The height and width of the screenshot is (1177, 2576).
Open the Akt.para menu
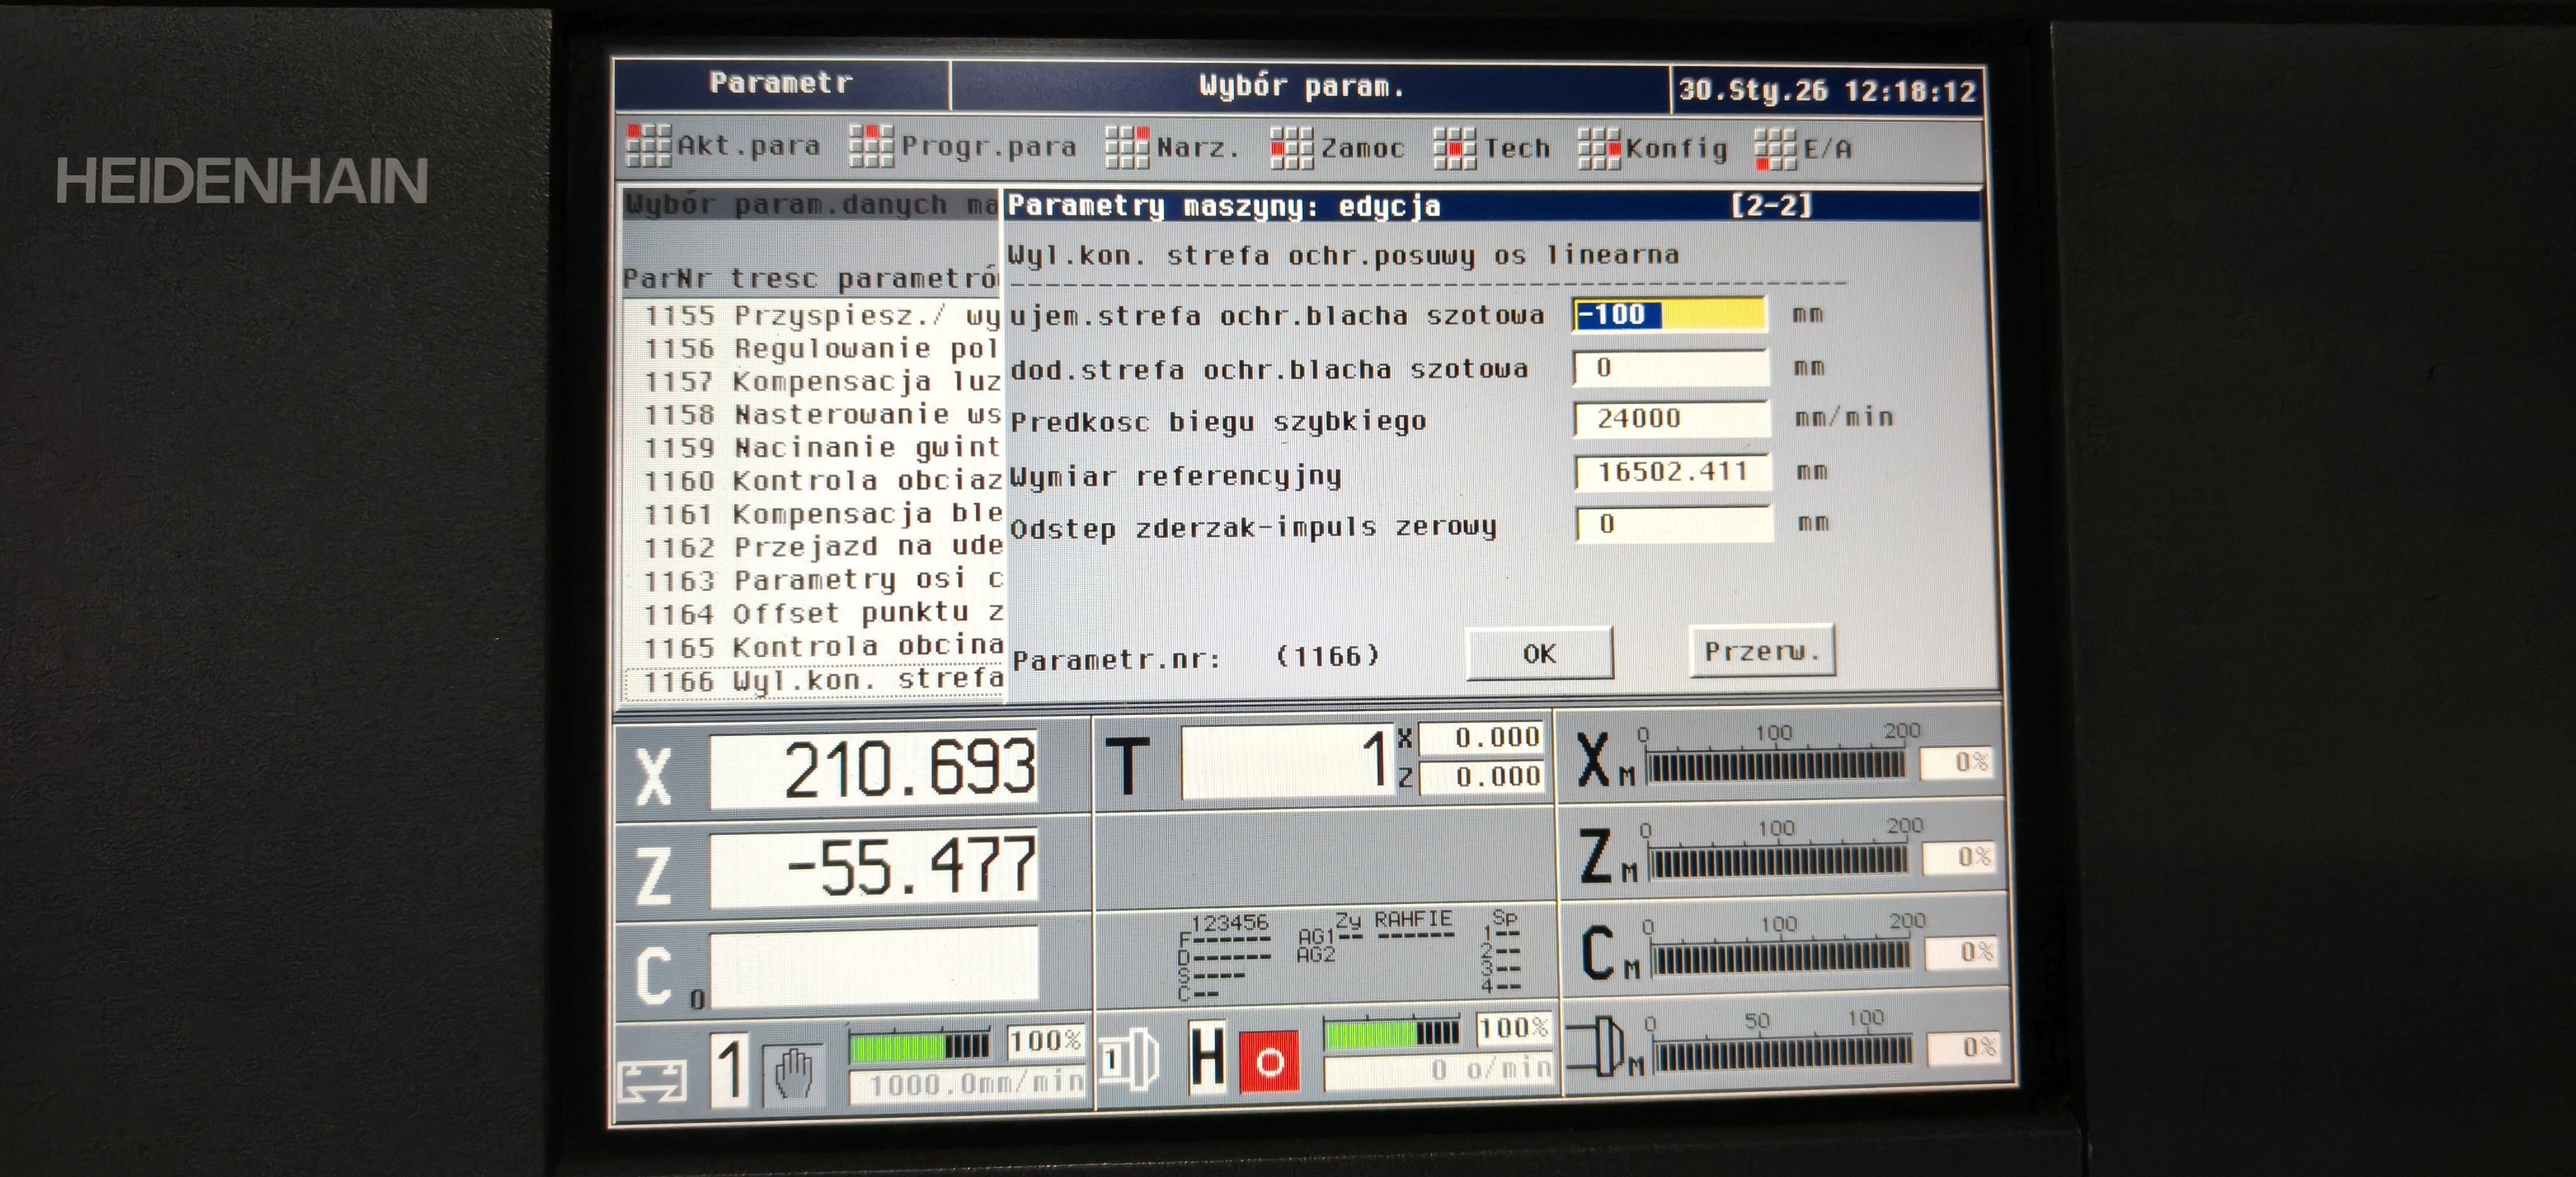(x=723, y=146)
